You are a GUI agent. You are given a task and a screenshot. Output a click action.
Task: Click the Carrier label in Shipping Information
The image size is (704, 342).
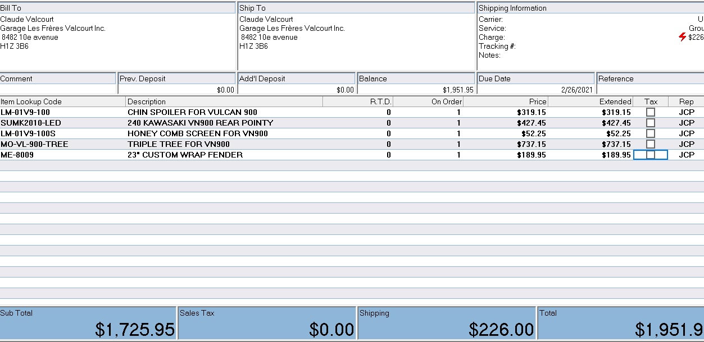[x=490, y=19]
